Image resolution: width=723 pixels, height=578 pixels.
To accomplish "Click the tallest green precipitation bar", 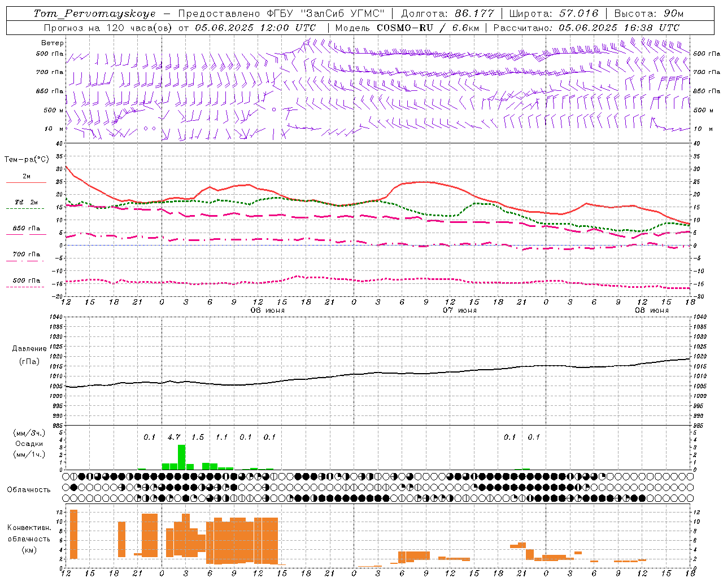I will [182, 457].
